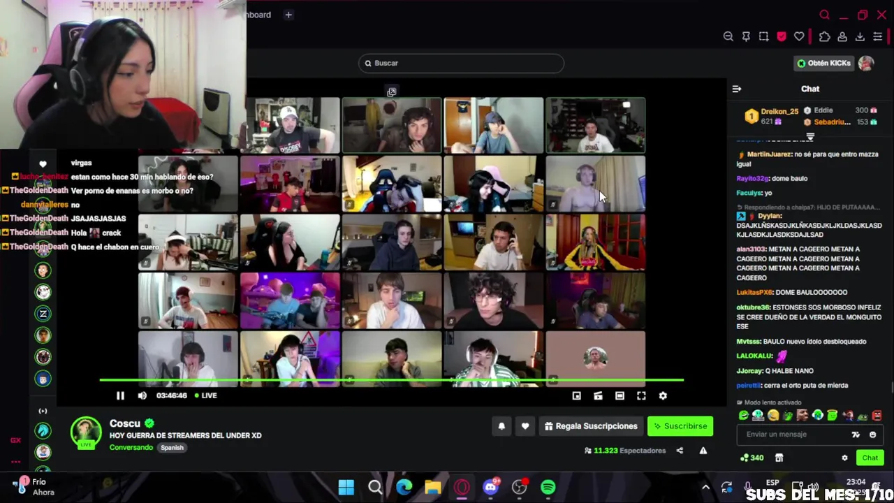Screen dimensions: 894x503
Task: Collapse the chat panel
Action: tap(737, 89)
